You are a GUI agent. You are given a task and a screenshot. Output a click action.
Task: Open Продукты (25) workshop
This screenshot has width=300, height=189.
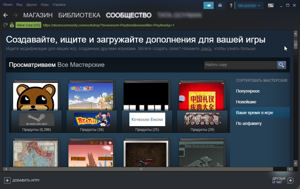pos(147,130)
